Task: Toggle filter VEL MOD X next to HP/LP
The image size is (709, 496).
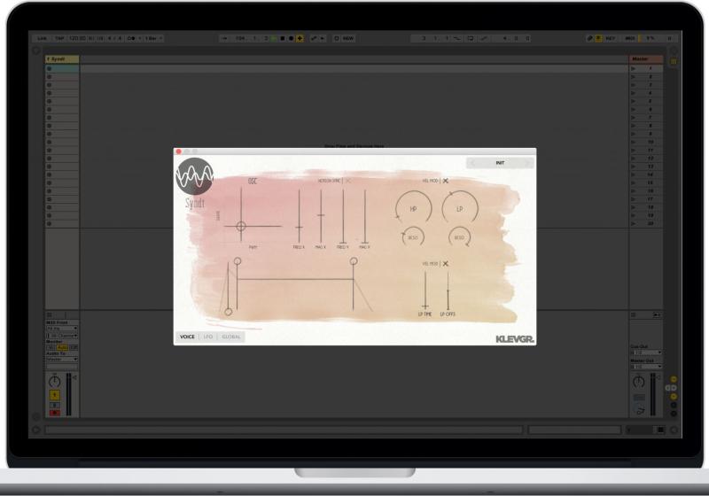Action: (446, 181)
